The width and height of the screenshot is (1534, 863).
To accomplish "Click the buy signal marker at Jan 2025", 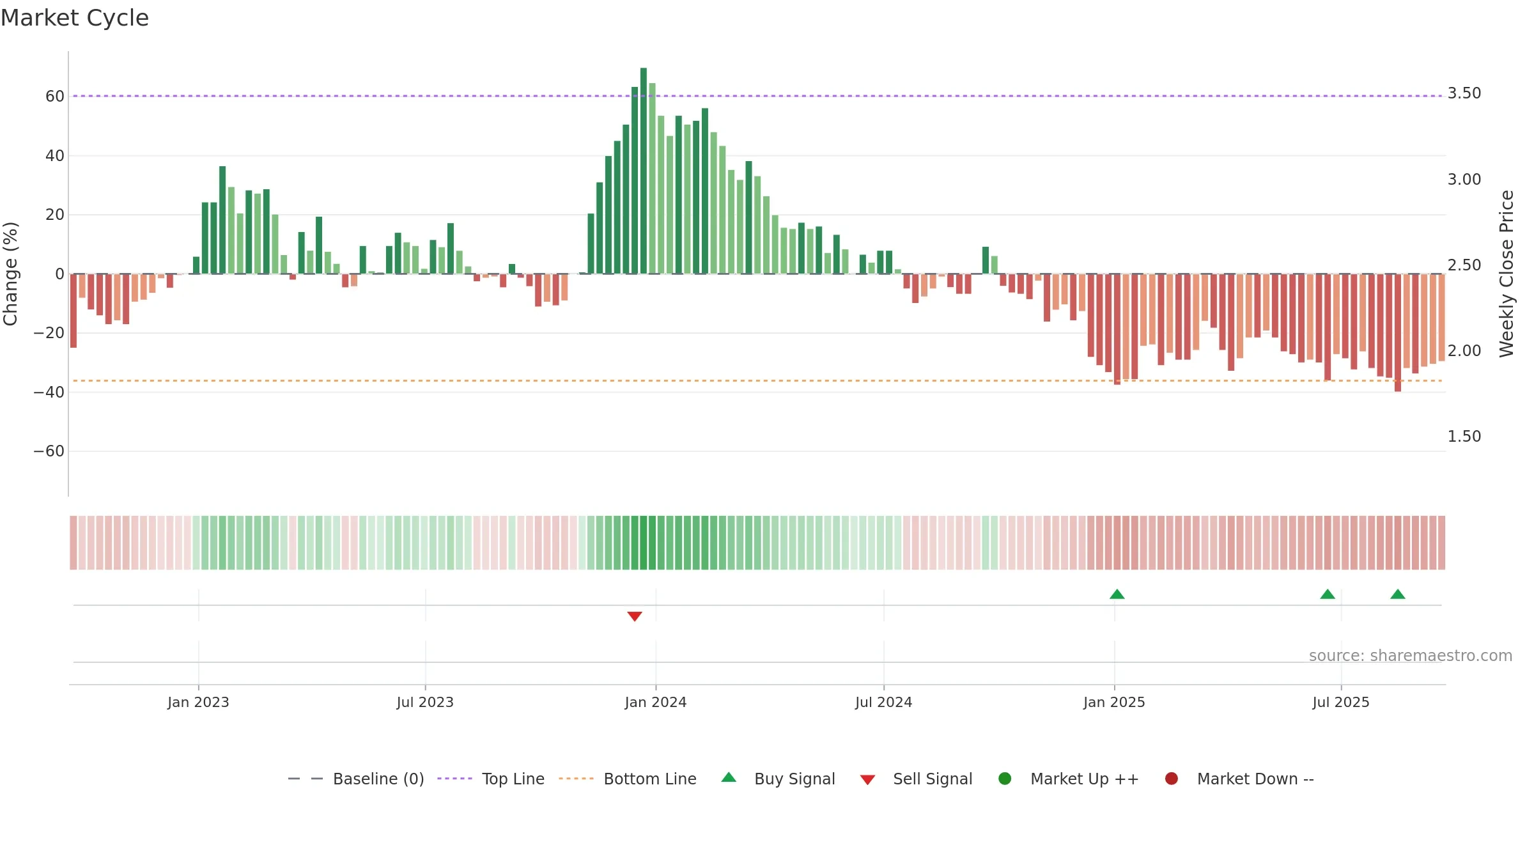I will (1117, 595).
